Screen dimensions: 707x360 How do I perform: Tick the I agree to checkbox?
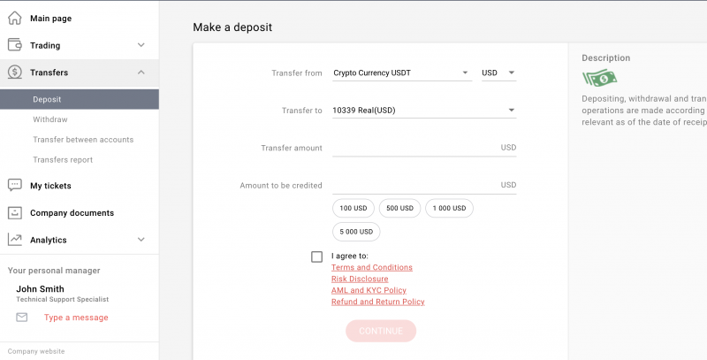click(x=316, y=257)
